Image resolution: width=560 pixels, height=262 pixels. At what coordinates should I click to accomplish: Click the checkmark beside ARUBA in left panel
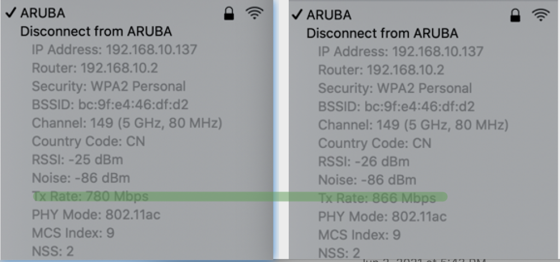(11, 13)
